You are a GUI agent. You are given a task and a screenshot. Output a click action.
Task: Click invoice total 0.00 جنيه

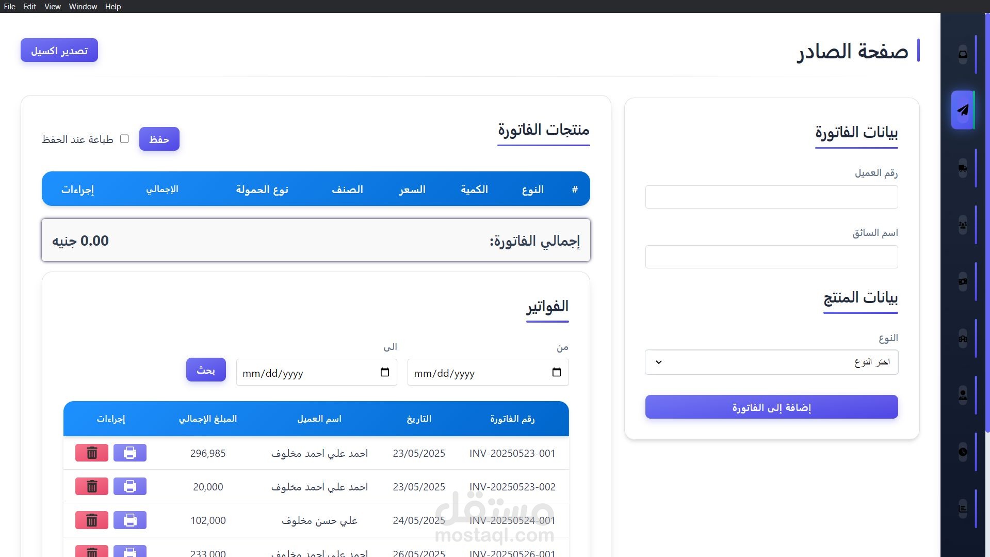(x=80, y=241)
